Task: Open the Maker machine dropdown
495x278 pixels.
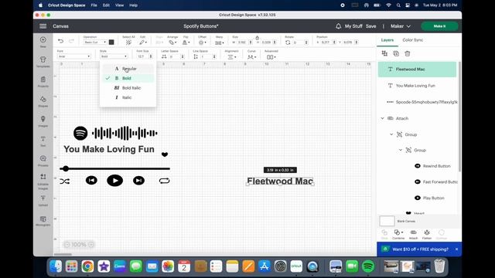Action: (x=401, y=26)
